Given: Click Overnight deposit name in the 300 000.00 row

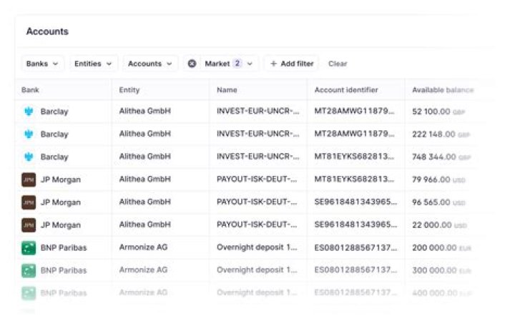Looking at the screenshot, I should [257, 270].
